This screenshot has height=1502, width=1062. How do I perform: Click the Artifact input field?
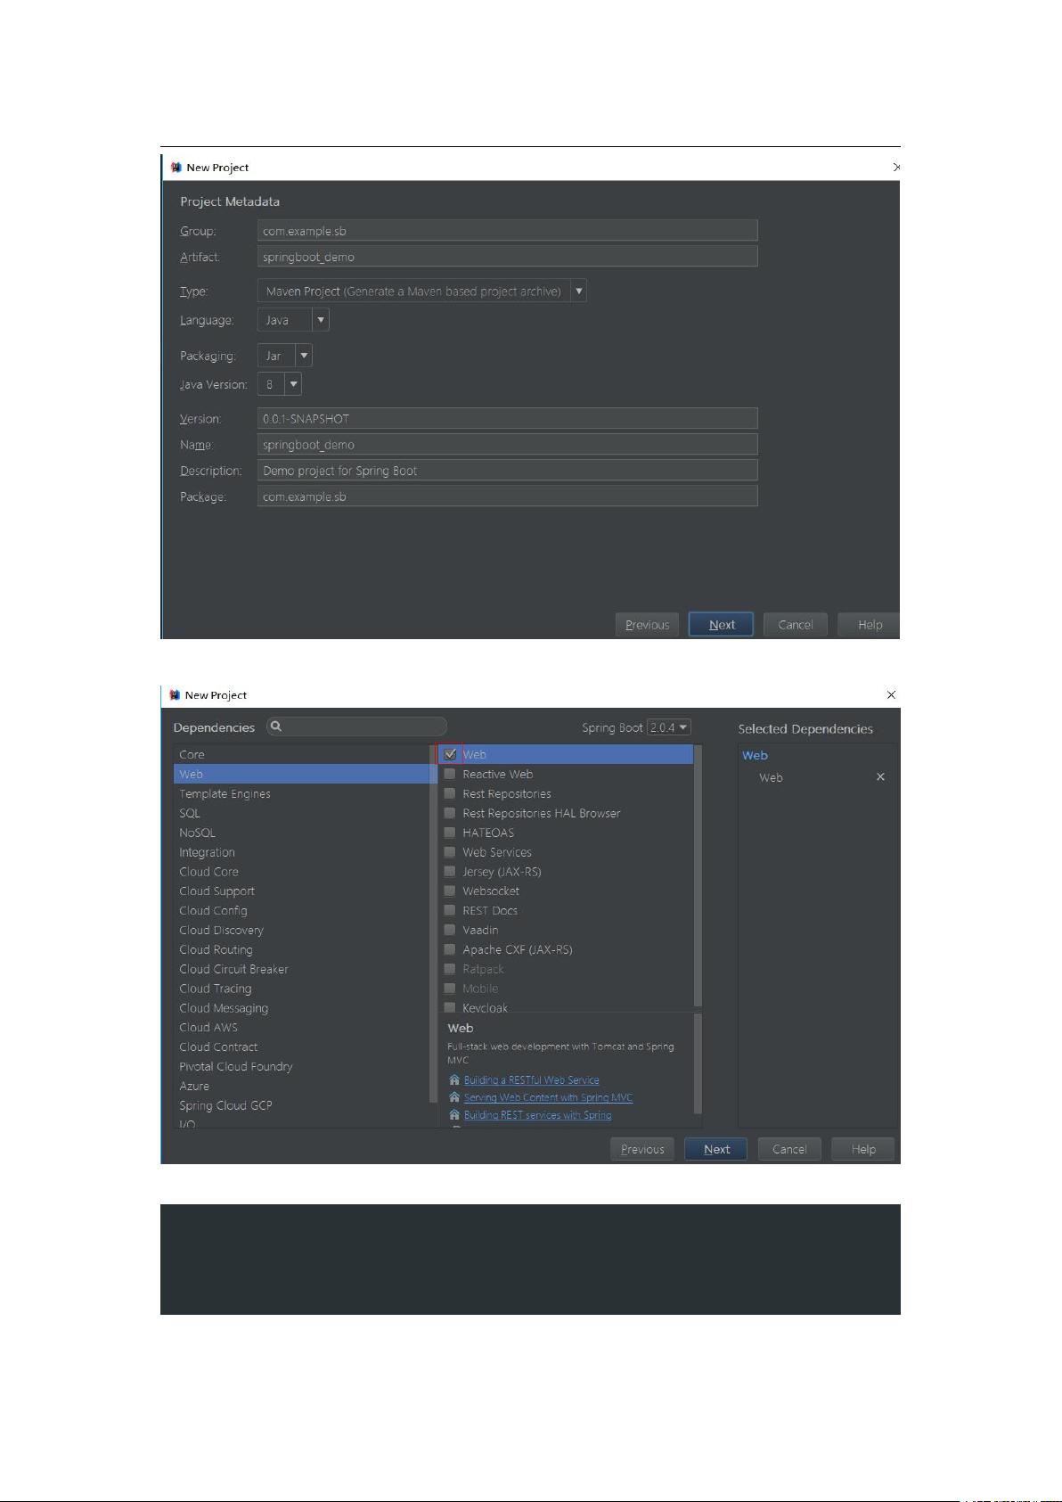508,256
